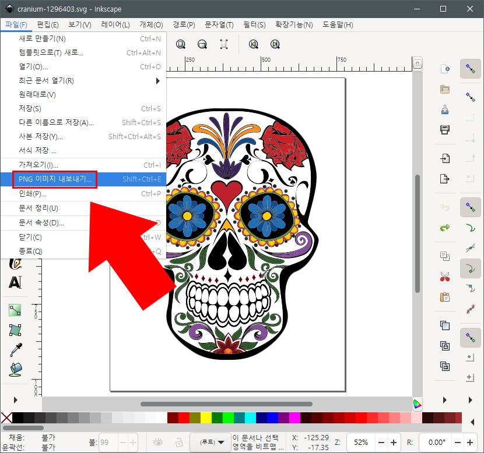Screen dimensions: 484x453
Task: Click the previous zoom icon
Action: [254, 44]
